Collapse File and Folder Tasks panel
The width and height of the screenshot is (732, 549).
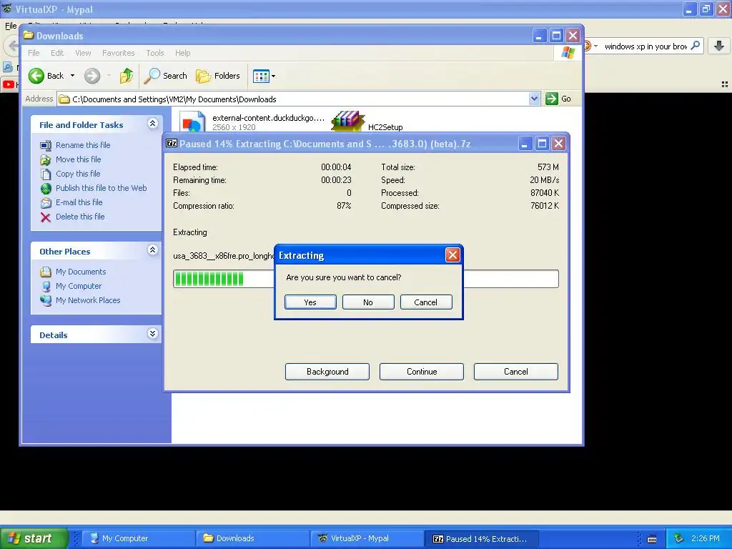click(153, 123)
